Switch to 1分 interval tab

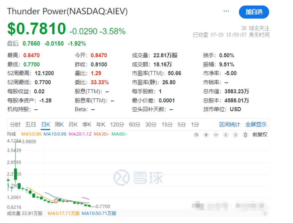[195, 125]
